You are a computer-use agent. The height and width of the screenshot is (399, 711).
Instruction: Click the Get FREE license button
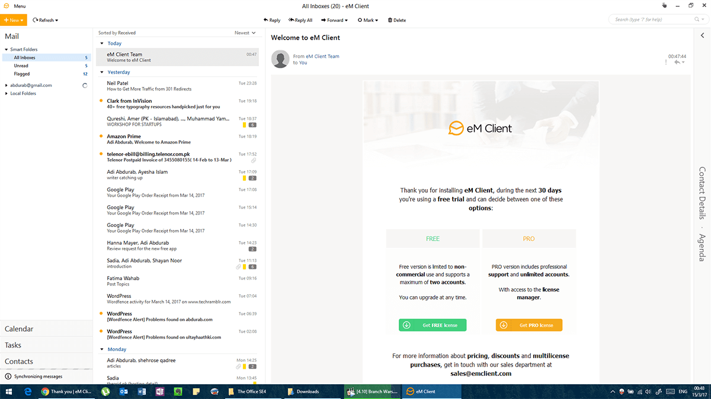[x=433, y=325]
